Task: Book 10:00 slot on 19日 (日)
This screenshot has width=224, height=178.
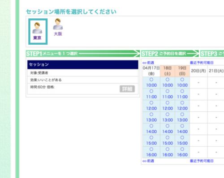Action: 182,83
